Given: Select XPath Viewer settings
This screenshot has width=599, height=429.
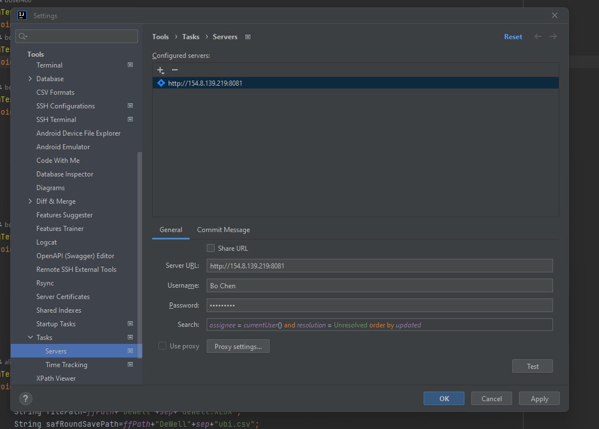Looking at the screenshot, I should pyautogui.click(x=56, y=378).
